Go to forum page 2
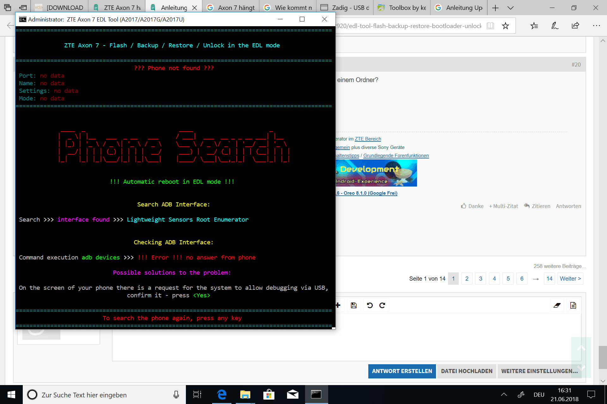This screenshot has height=404, width=607. coord(467,279)
